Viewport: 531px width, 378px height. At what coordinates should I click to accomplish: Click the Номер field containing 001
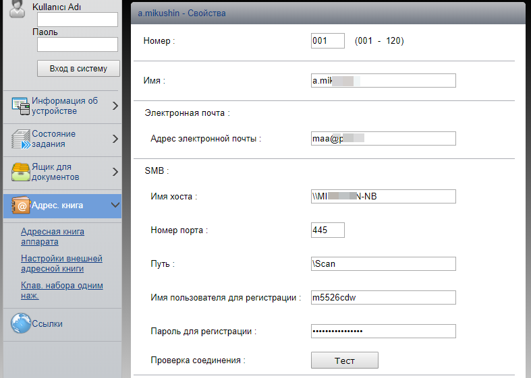tap(328, 40)
